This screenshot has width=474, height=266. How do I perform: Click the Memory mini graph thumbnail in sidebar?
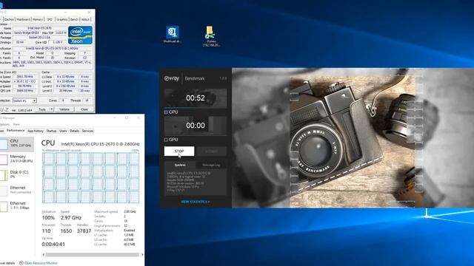pyautogui.click(x=4, y=160)
